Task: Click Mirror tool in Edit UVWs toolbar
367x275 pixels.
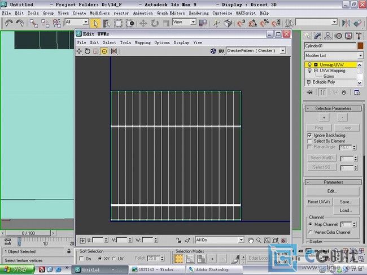Action: [x=113, y=51]
